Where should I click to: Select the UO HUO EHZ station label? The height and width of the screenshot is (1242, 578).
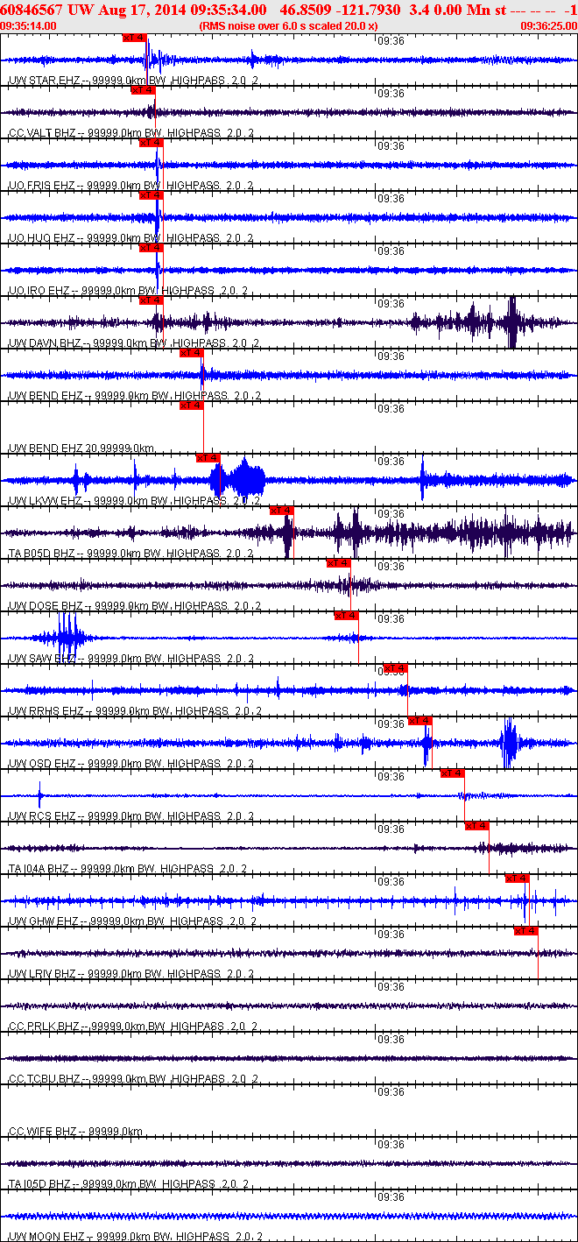coord(133,238)
